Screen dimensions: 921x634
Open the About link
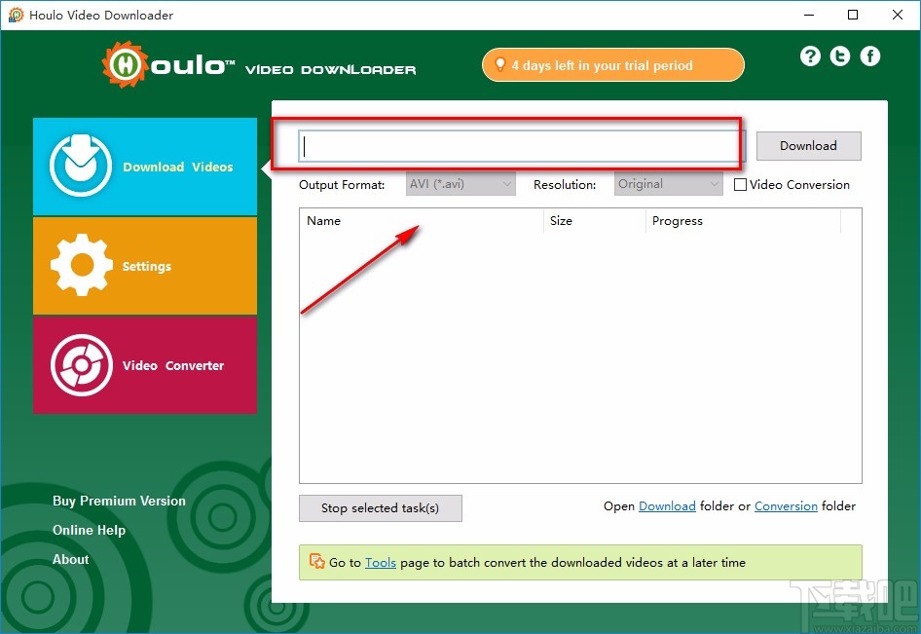70,559
